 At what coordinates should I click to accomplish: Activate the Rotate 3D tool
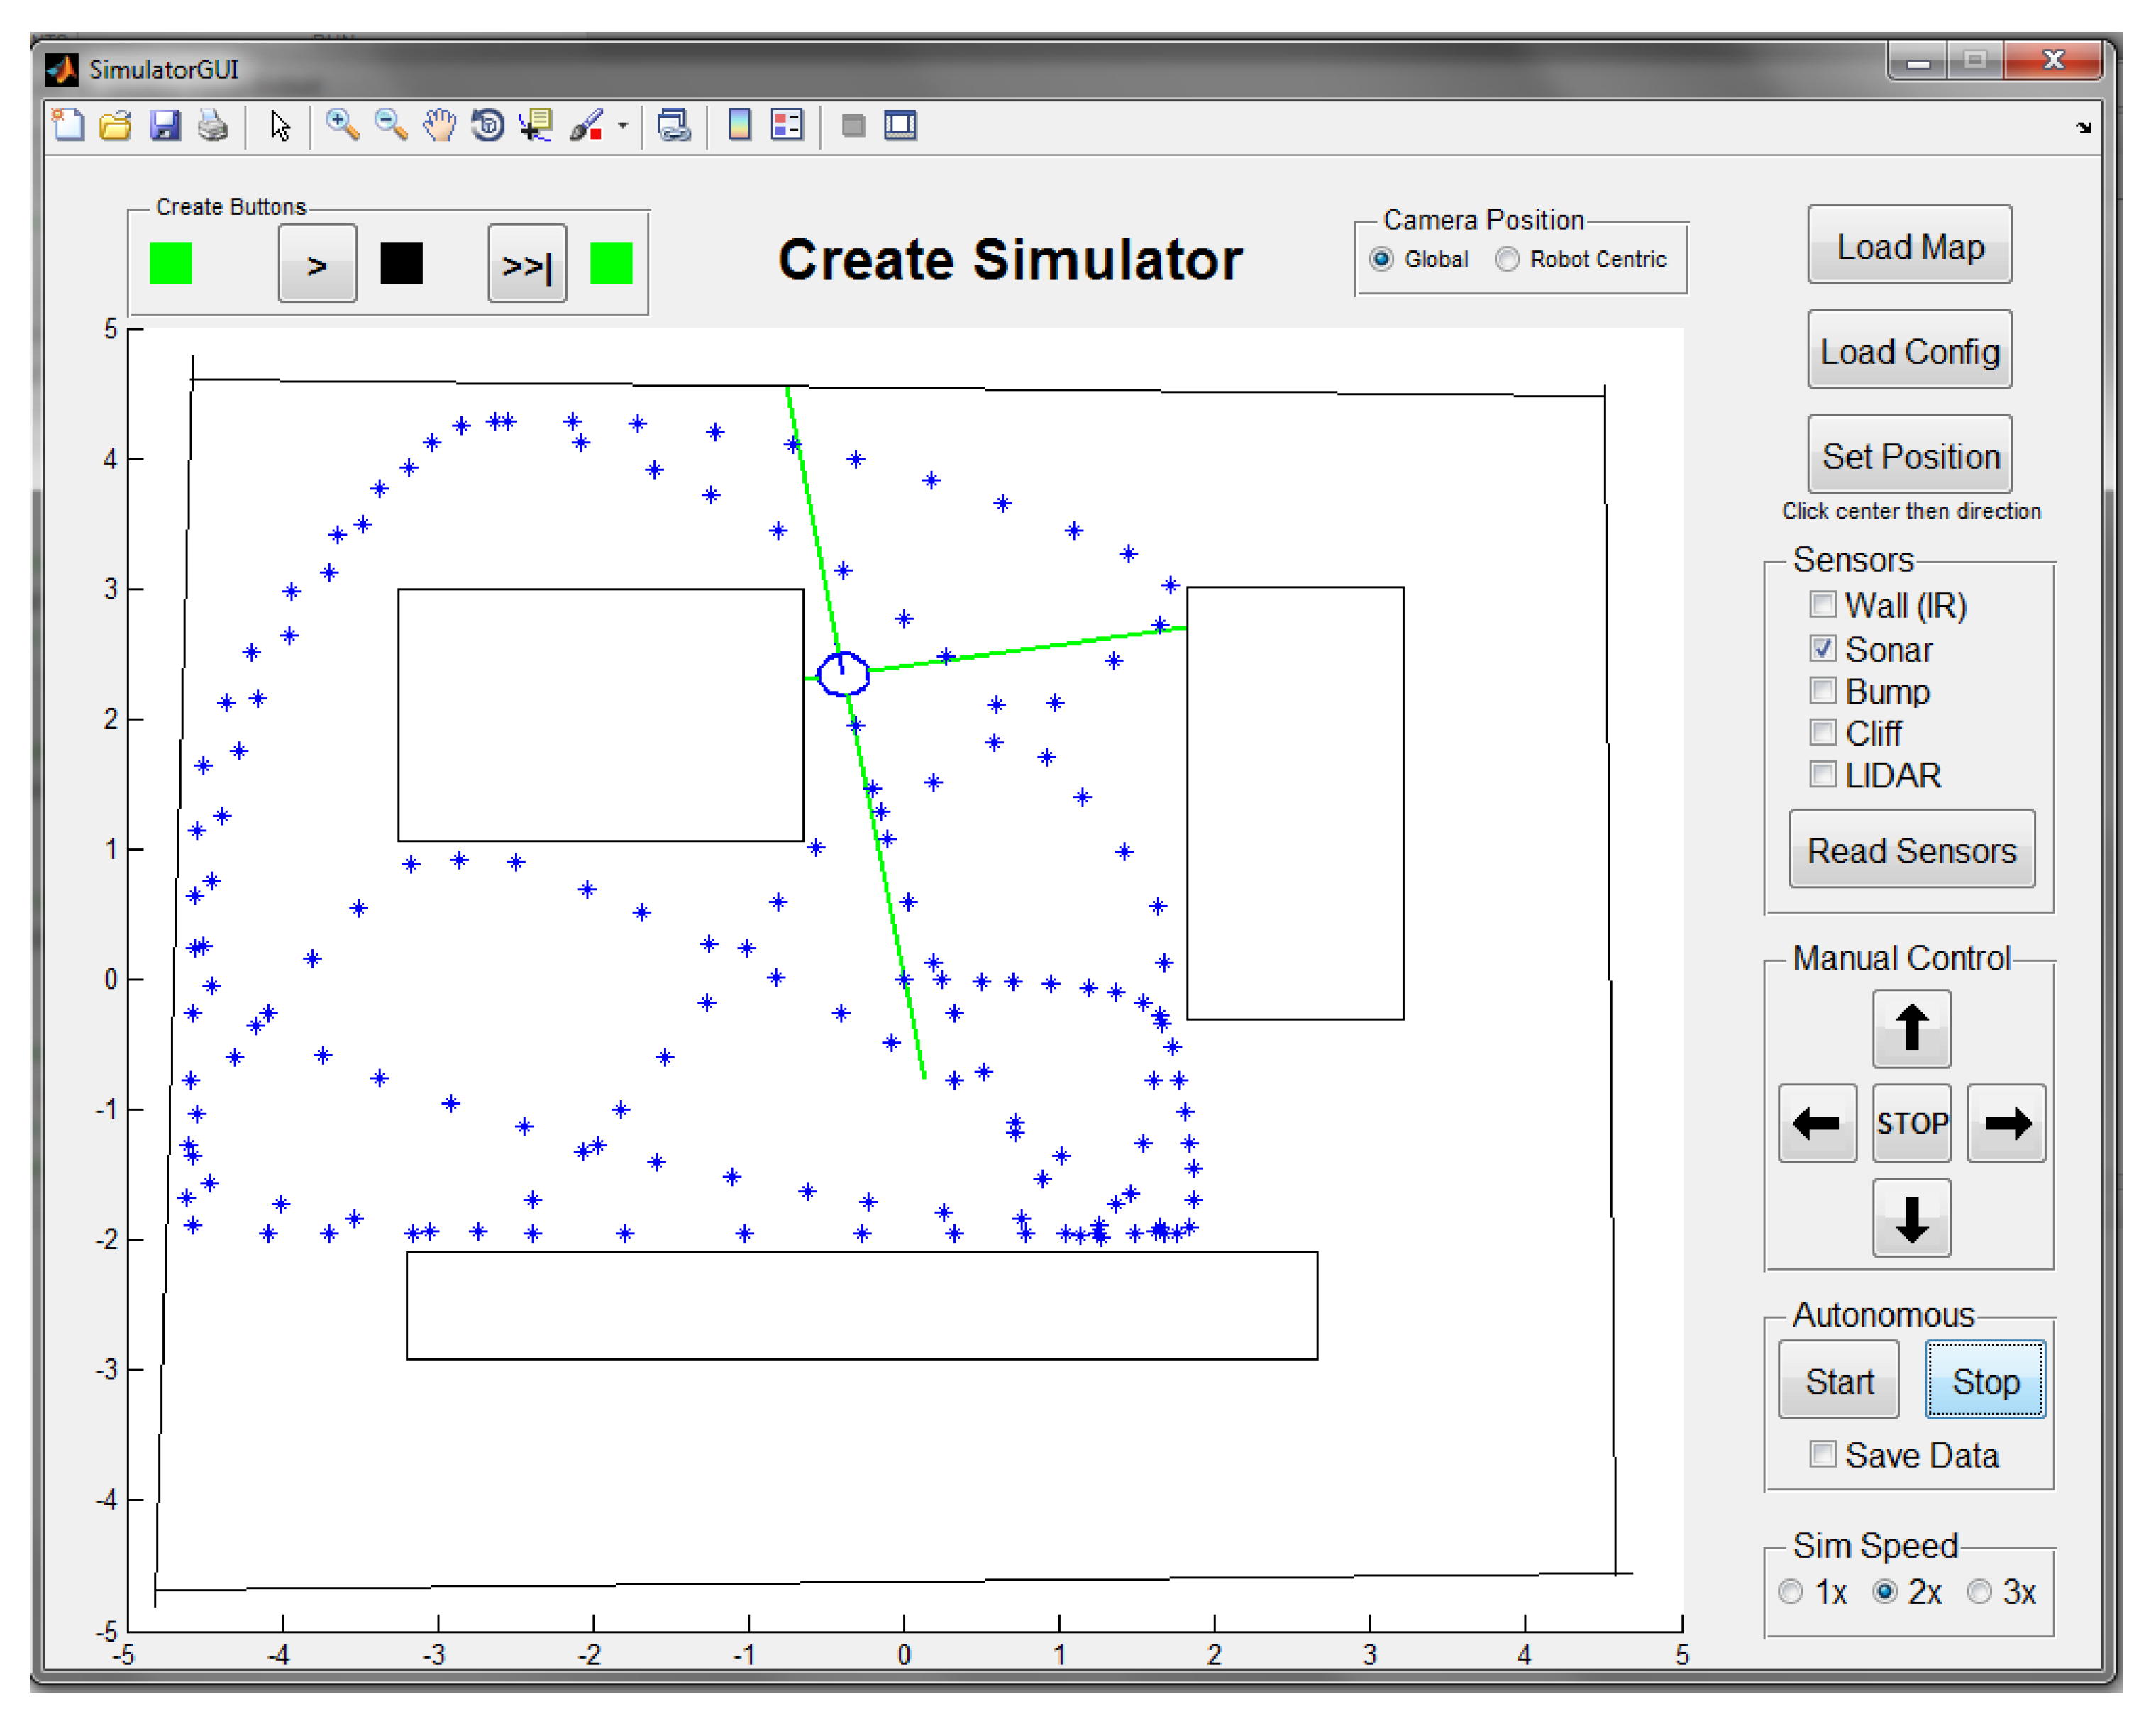coord(488,125)
